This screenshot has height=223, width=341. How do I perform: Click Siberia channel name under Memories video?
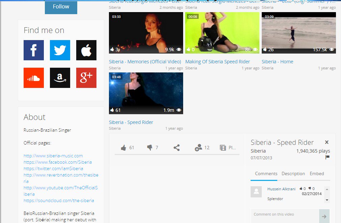(115, 68)
